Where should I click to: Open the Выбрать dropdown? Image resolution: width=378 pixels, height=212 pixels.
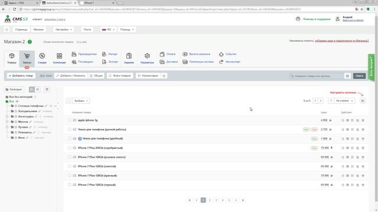pyautogui.click(x=81, y=101)
